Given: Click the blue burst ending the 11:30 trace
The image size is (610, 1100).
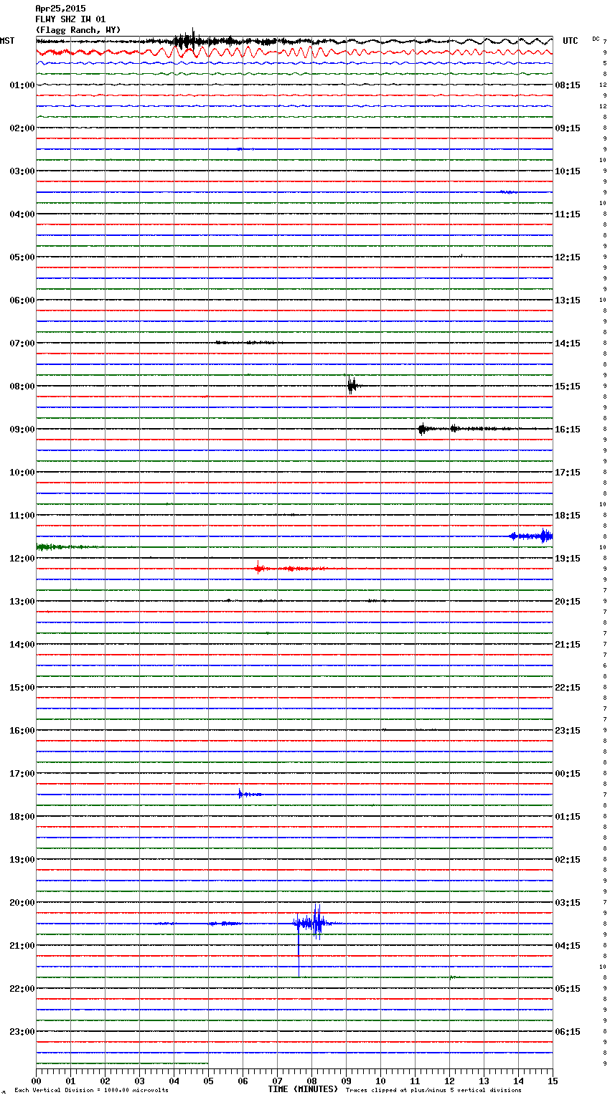Looking at the screenshot, I should pos(531,536).
